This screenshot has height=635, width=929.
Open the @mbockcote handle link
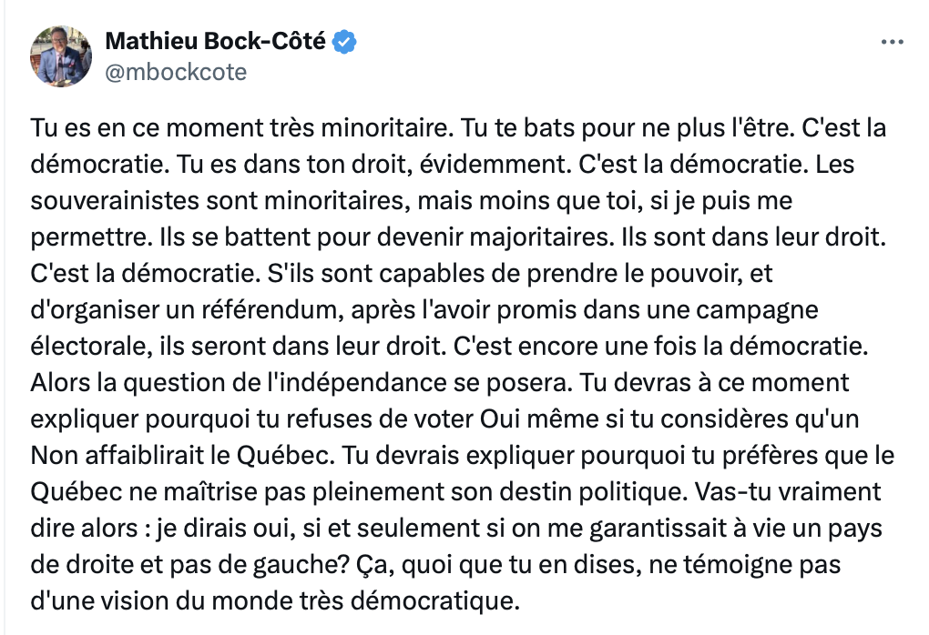176,72
